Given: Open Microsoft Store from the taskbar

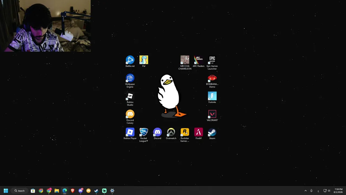Looking at the screenshot, I should coord(33,191).
